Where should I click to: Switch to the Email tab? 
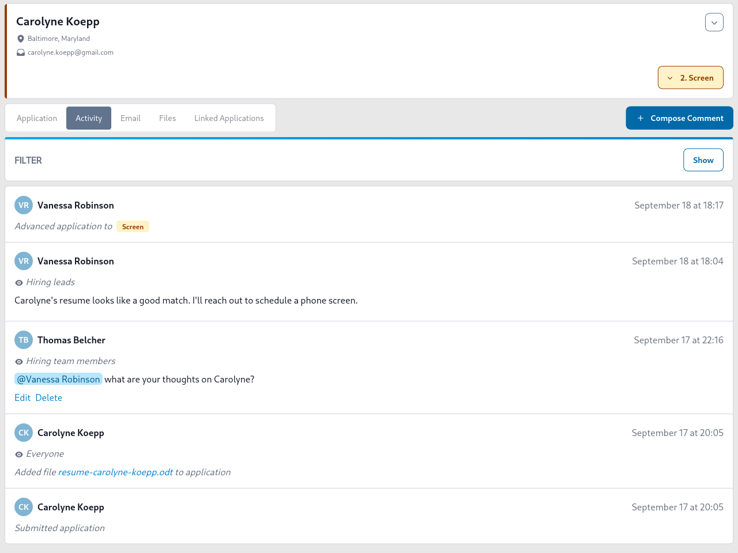tap(130, 118)
